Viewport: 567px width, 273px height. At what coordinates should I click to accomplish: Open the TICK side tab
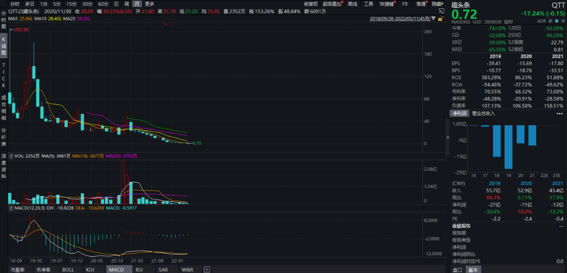click(4, 75)
